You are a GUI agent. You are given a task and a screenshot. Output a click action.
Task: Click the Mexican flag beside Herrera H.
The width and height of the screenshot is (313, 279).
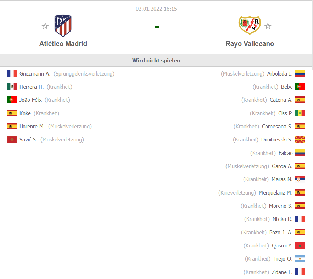pyautogui.click(x=12, y=87)
